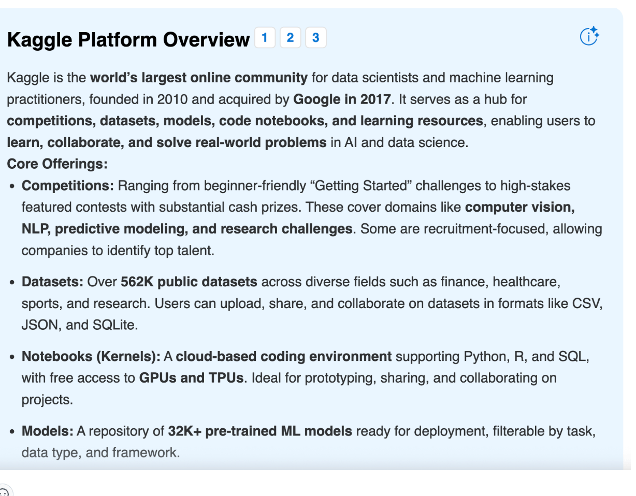Open citation source 3
Image resolution: width=636 pixels, height=496 pixels.
[x=315, y=38]
